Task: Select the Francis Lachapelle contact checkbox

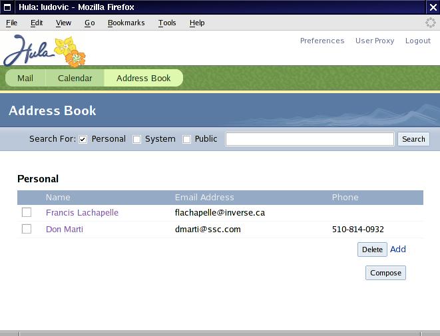Action: 27,212
